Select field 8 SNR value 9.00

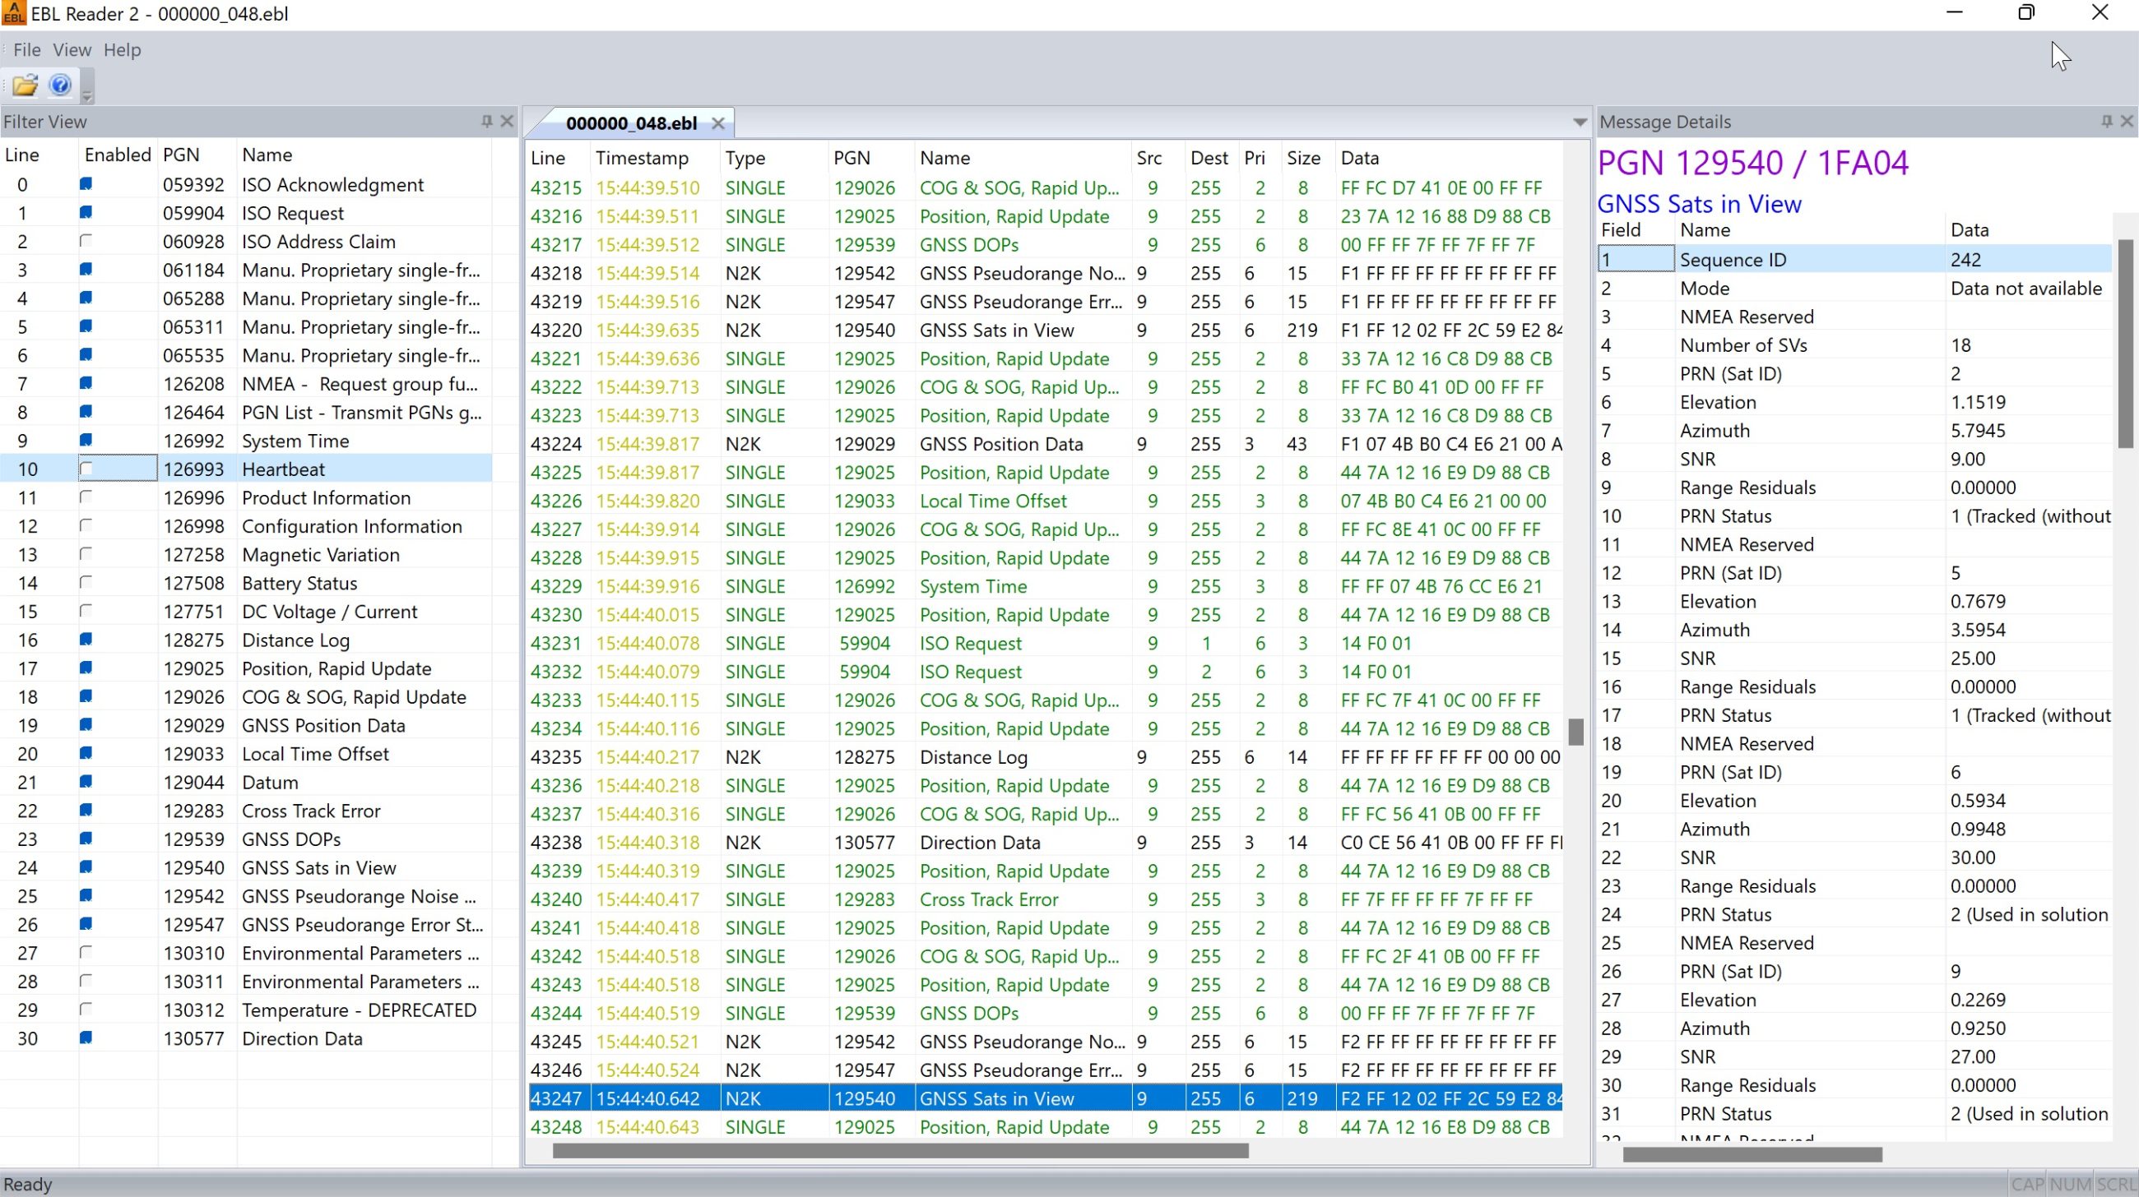[x=1854, y=459]
